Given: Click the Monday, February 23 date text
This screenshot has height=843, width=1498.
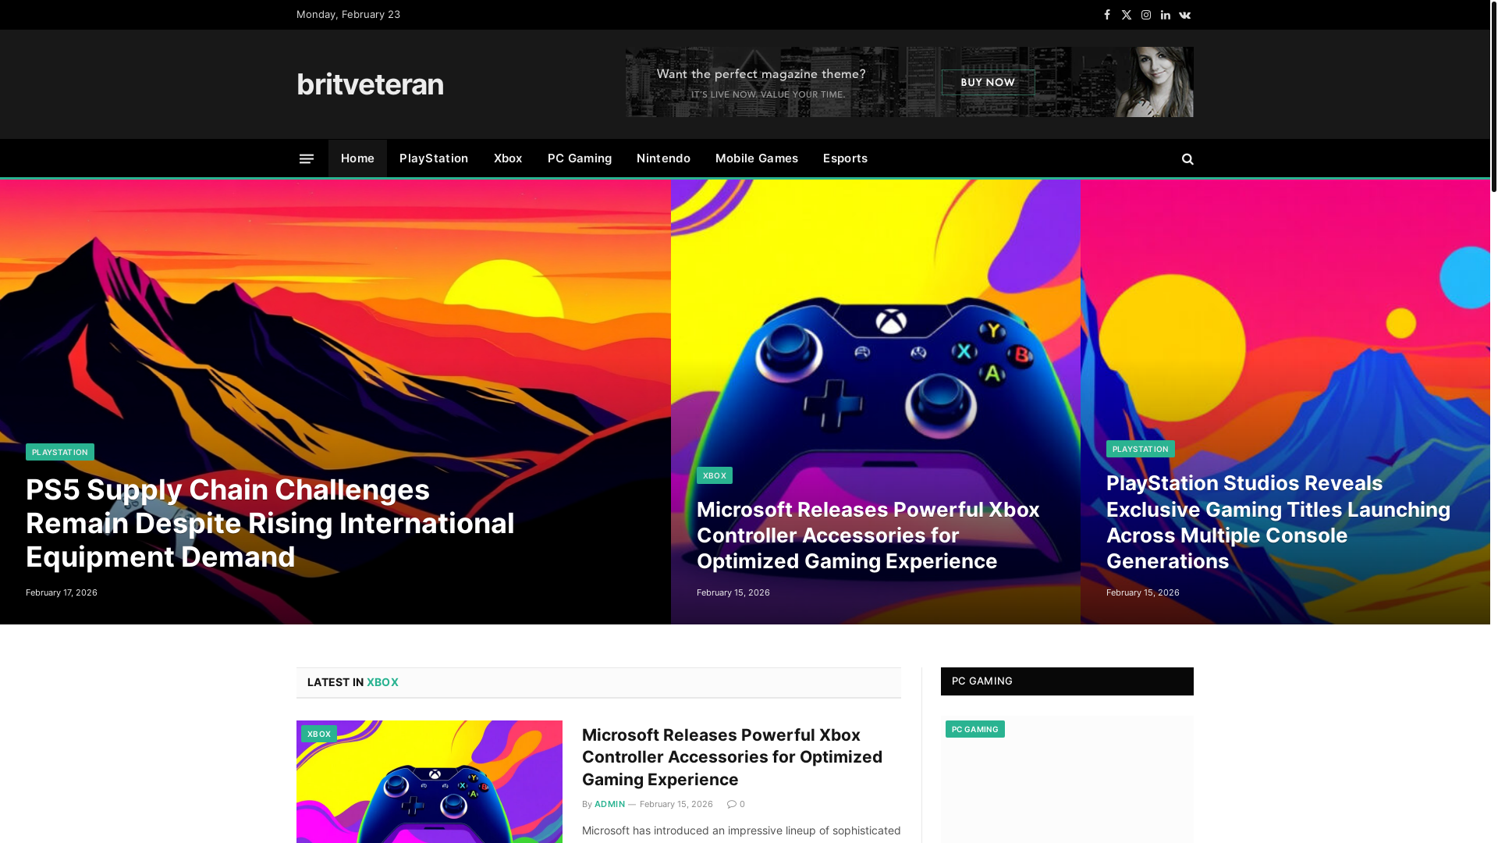Looking at the screenshot, I should pos(348,15).
